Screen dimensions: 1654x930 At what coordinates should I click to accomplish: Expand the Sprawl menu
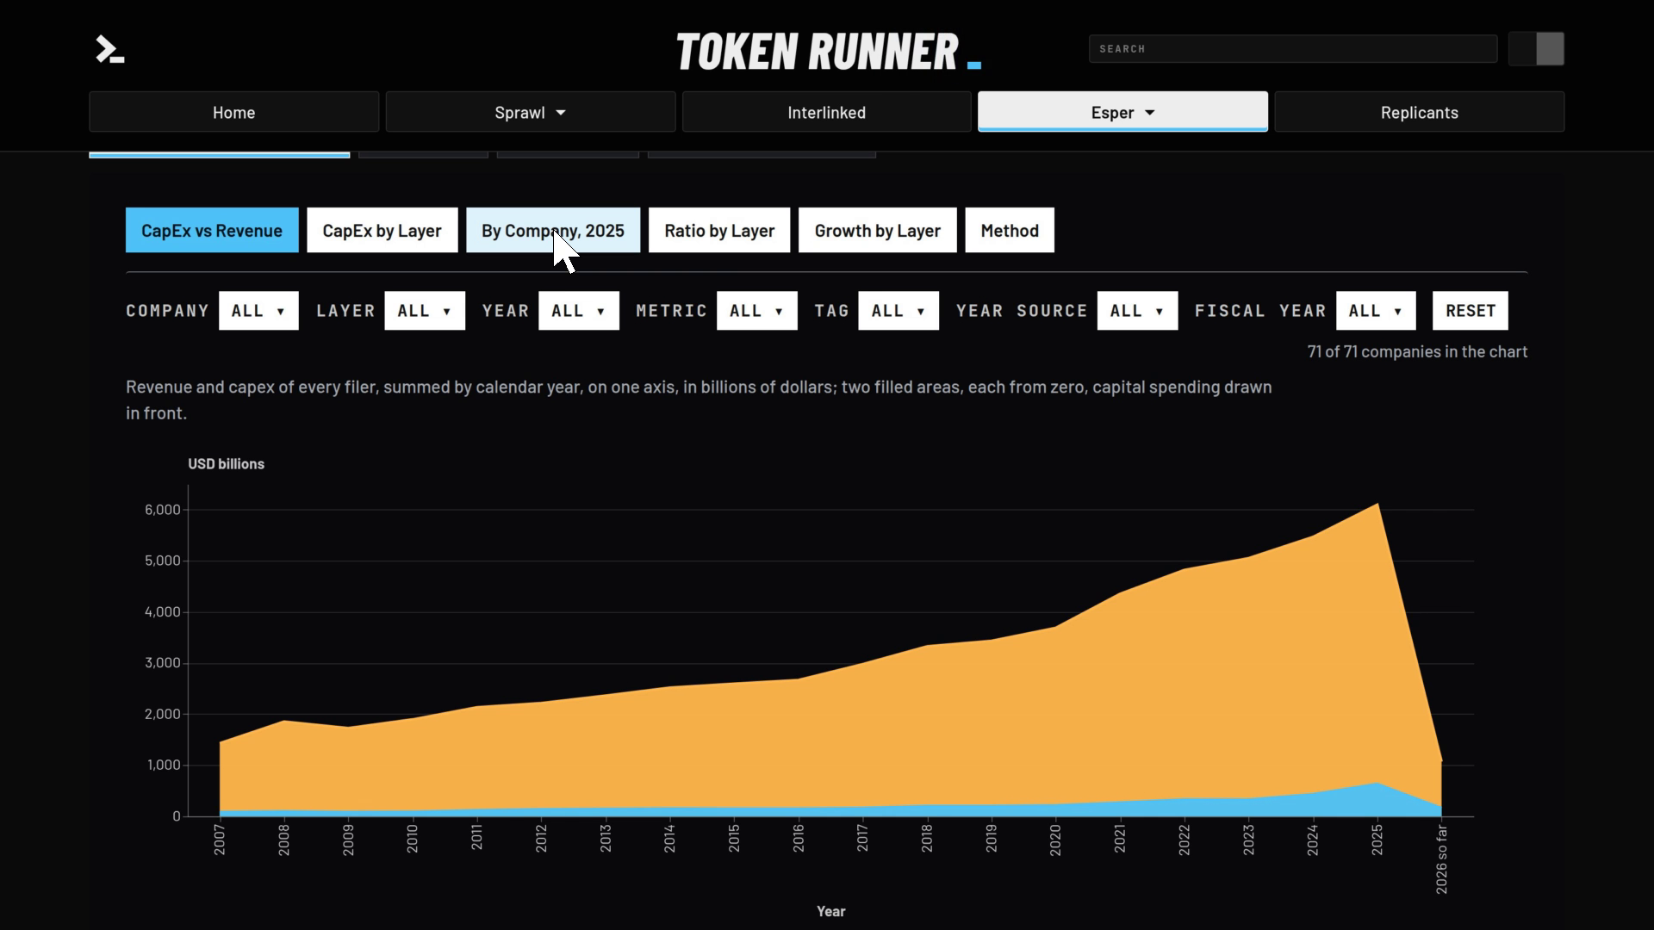(531, 112)
